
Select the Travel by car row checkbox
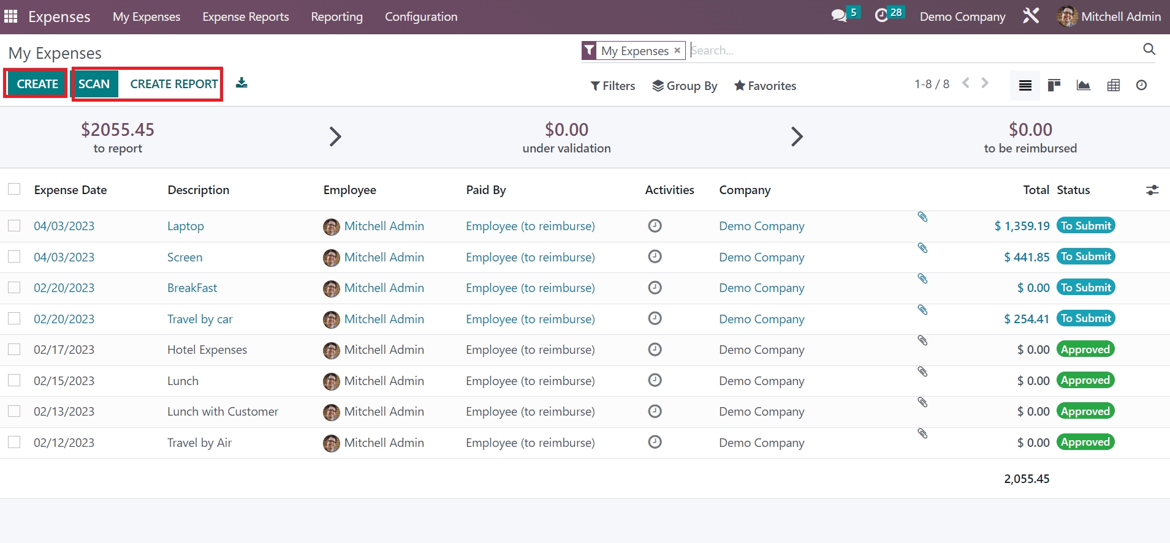pos(14,318)
